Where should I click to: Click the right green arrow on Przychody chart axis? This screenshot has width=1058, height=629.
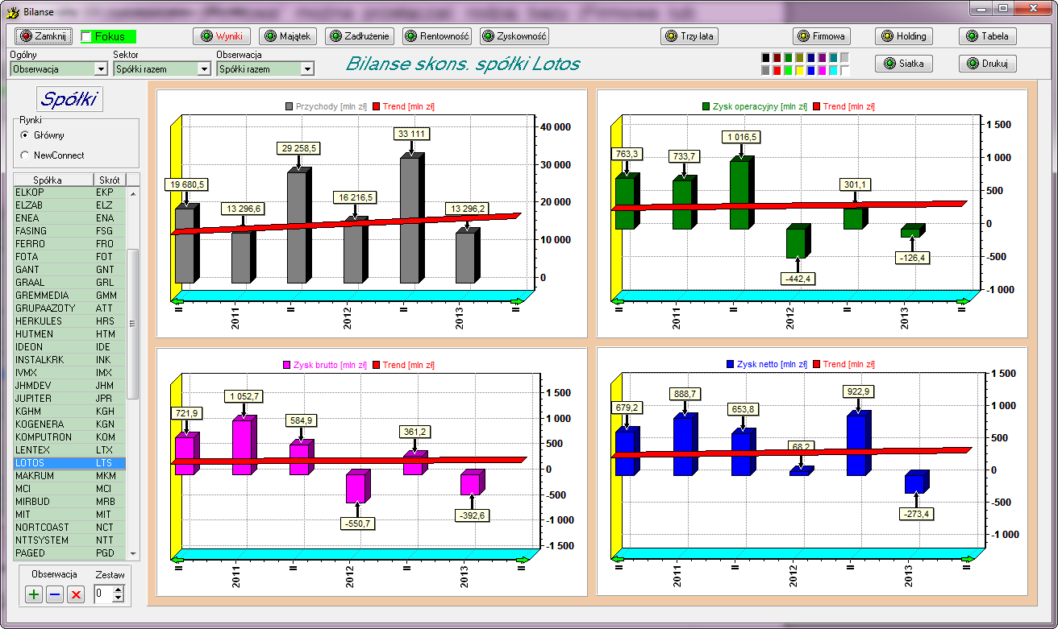516,301
